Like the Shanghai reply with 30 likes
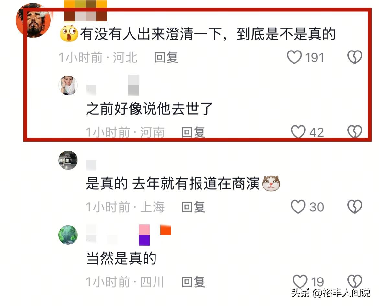Image resolution: width=379 pixels, height=306 pixels. click(x=298, y=207)
